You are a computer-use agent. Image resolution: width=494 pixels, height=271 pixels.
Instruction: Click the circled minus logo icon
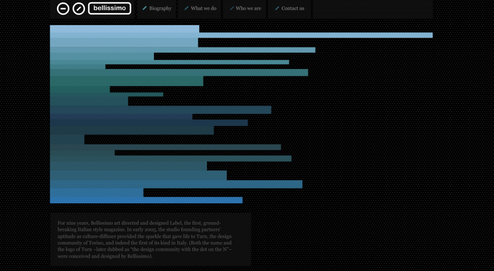[63, 8]
